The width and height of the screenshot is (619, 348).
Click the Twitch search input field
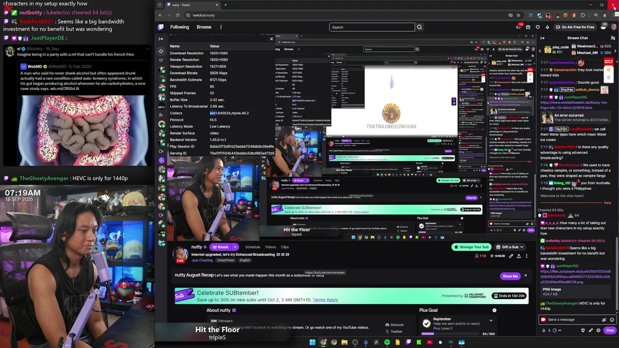(372, 27)
